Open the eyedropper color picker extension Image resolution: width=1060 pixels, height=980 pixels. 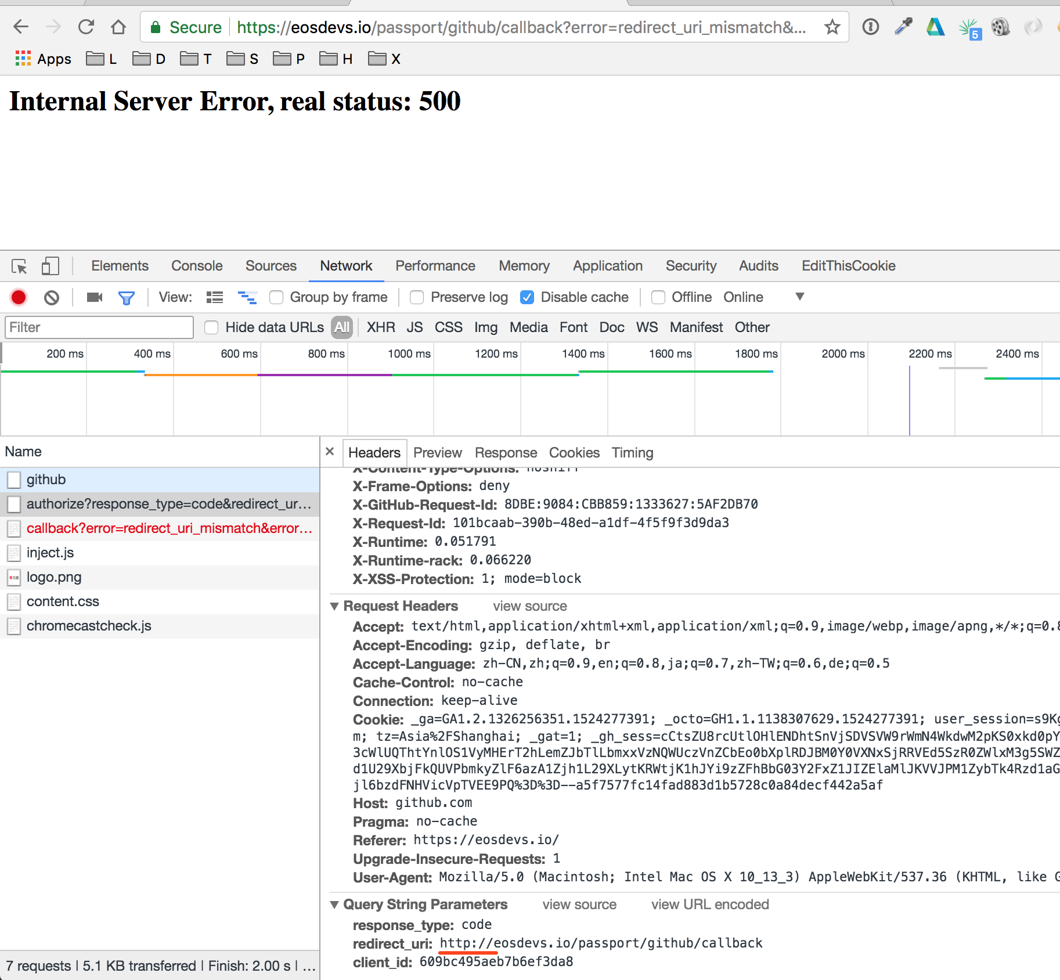click(x=903, y=27)
